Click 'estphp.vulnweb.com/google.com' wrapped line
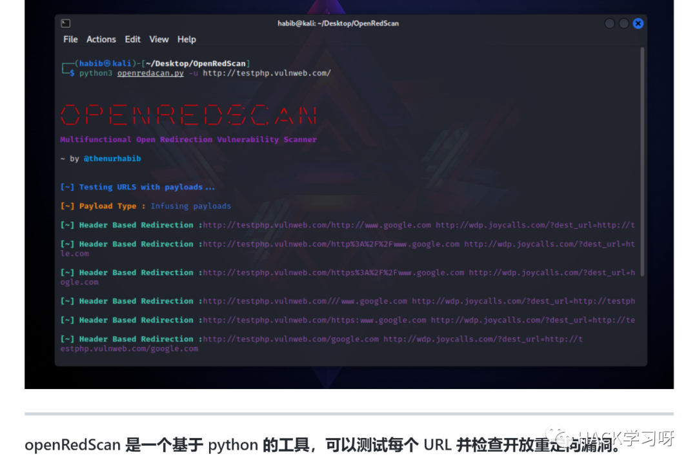Screen dimensions: 697x469 coord(129,349)
